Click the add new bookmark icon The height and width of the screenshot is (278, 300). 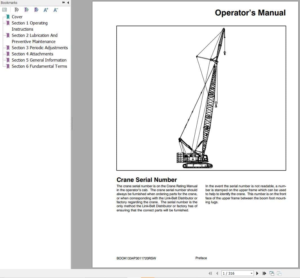pyautogui.click(x=26, y=10)
